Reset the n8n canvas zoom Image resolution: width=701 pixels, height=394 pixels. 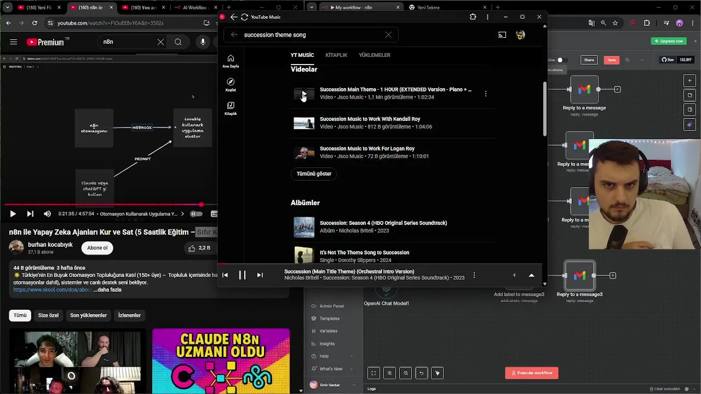[x=422, y=373]
